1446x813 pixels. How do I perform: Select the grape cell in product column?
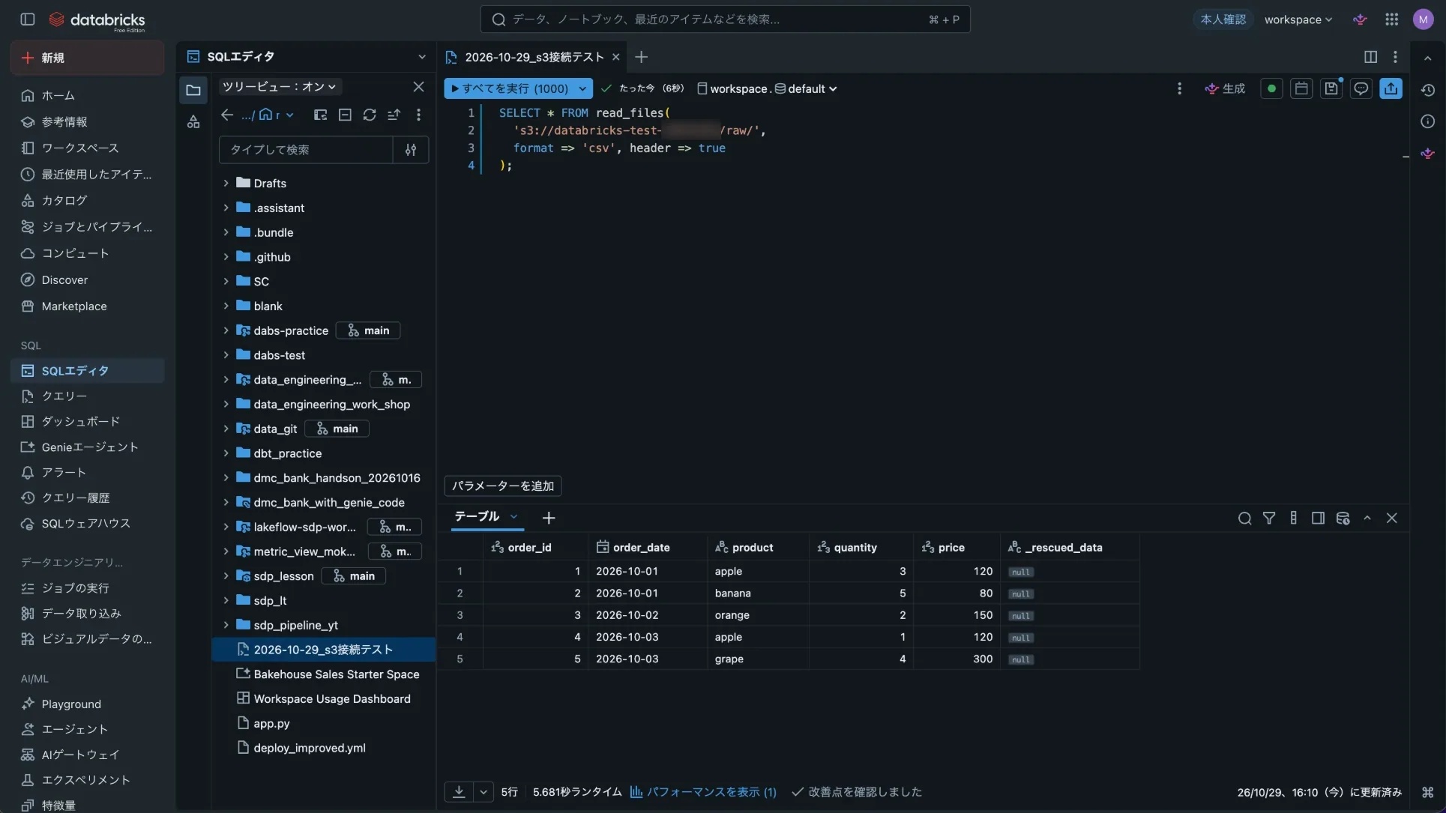tap(758, 659)
